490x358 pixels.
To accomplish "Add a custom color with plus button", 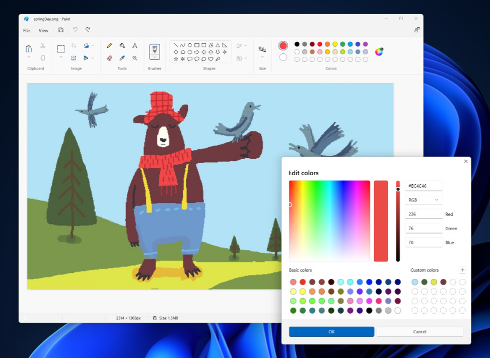I will pyautogui.click(x=462, y=270).
